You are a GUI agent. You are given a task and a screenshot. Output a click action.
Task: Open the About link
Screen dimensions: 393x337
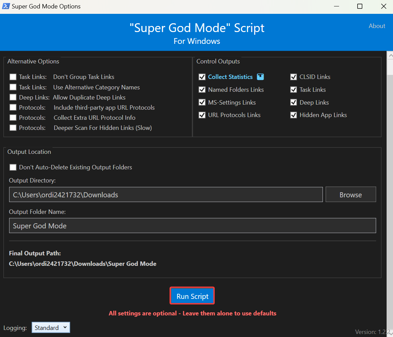click(x=377, y=26)
